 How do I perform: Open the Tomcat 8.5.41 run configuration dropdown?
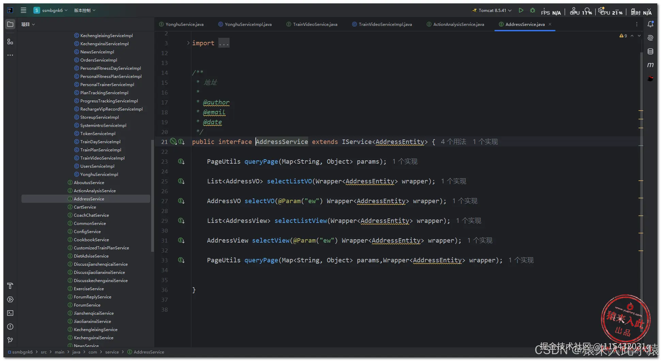[492, 10]
